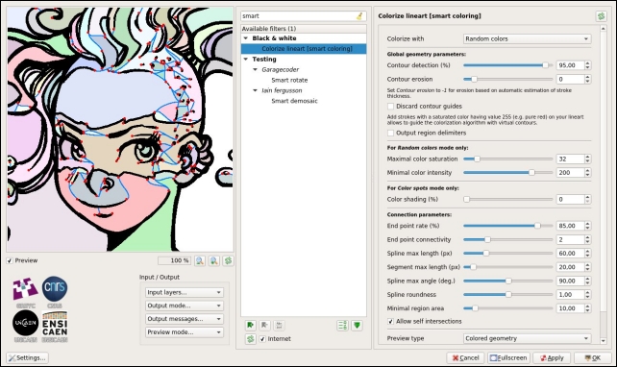Click the remove fave flag icon
Screen dimensions: 617x367
tap(264, 326)
